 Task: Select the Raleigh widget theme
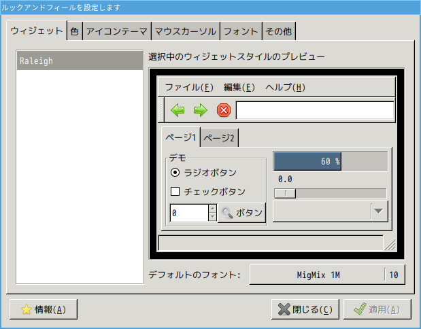80,61
